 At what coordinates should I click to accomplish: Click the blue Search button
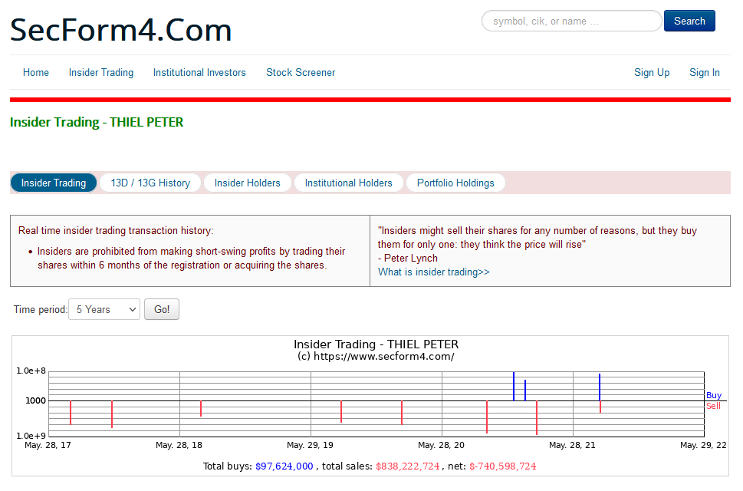(x=689, y=21)
